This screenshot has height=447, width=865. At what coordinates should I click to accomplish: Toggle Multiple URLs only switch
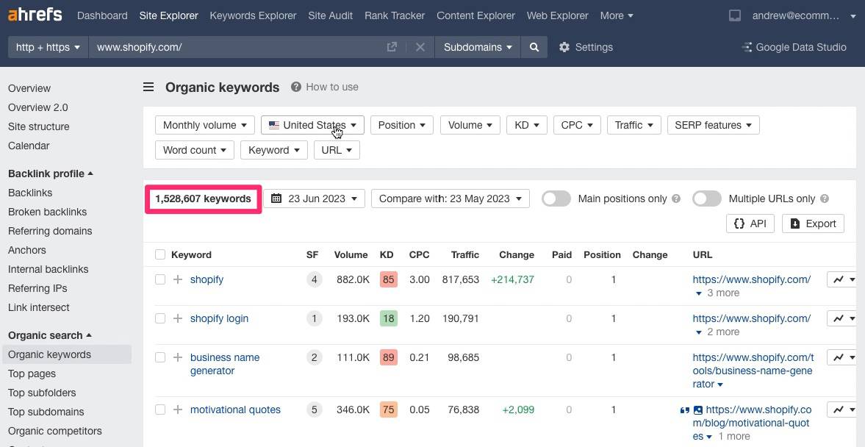coord(707,199)
